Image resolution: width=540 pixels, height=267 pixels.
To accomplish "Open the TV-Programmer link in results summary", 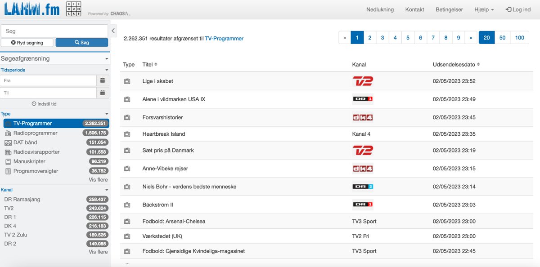I will (224, 39).
